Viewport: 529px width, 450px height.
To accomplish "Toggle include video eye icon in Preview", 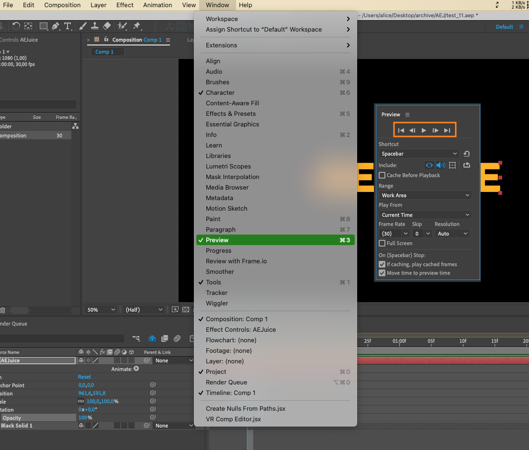I will coord(429,165).
